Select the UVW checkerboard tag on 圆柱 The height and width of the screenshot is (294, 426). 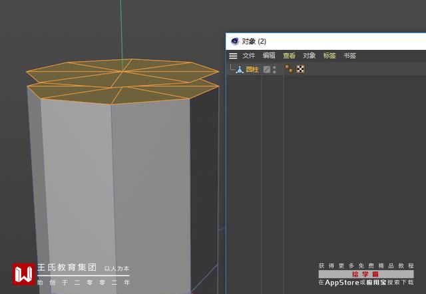[300, 69]
